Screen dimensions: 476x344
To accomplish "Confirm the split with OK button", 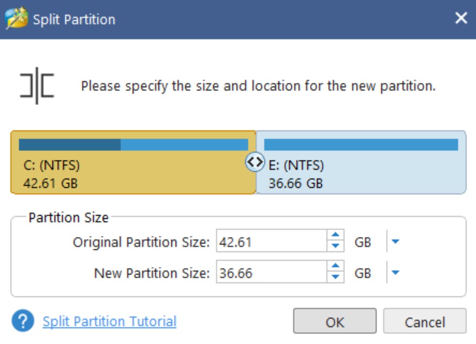I will pyautogui.click(x=335, y=322).
